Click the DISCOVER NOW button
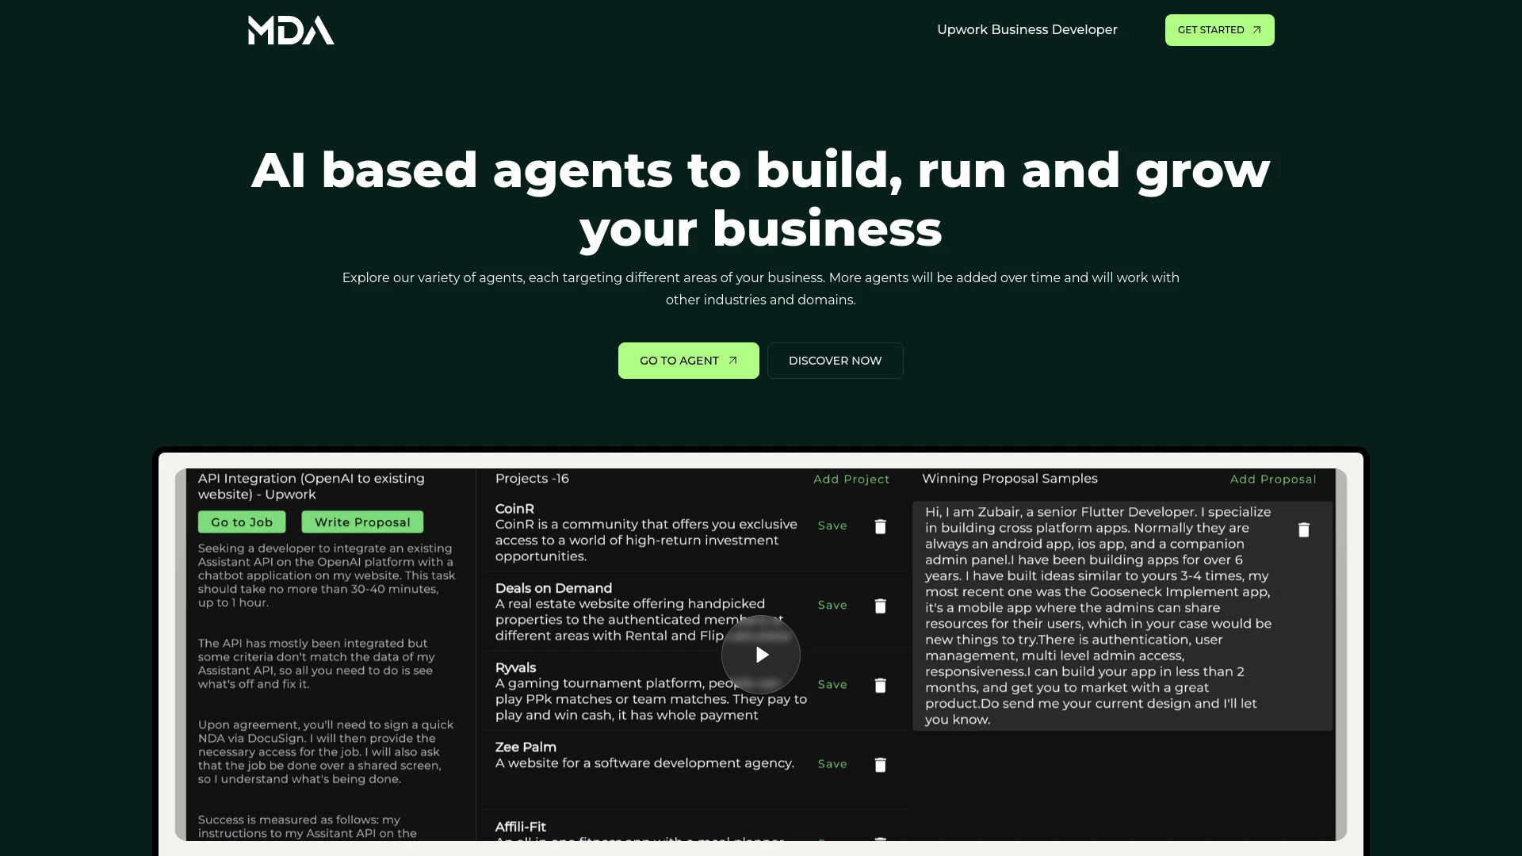Image resolution: width=1522 pixels, height=856 pixels. pos(836,360)
